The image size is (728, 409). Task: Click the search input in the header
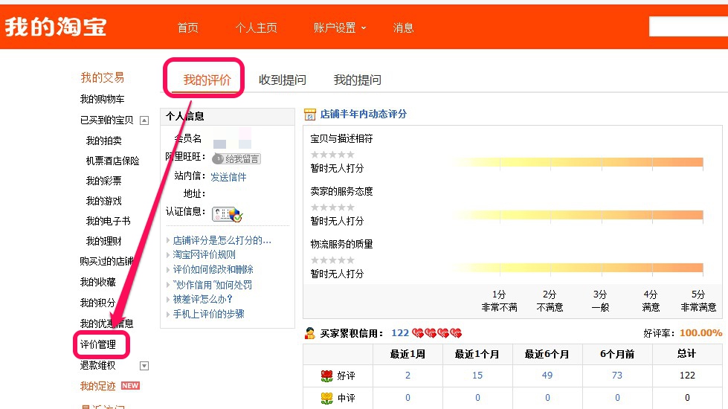coord(689,27)
